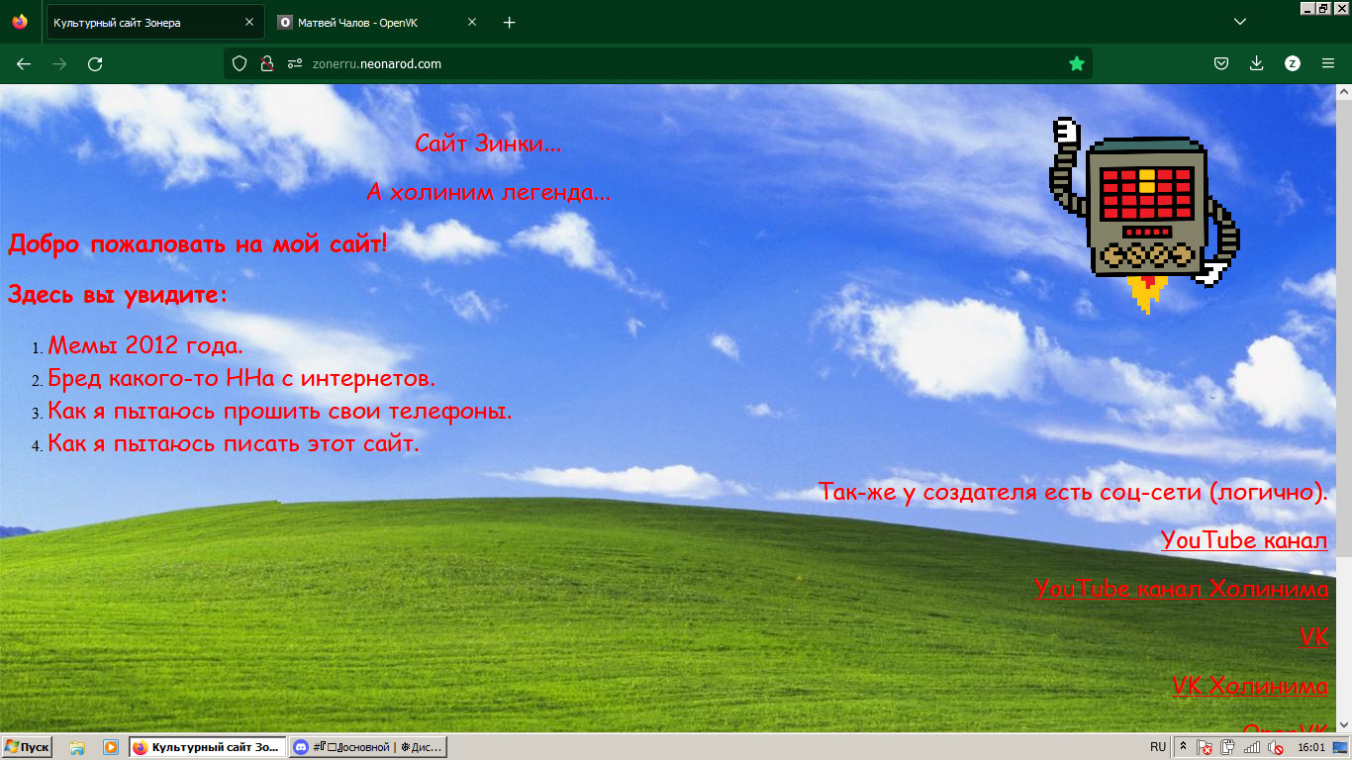Open the power plug tray icon

(x=1229, y=748)
